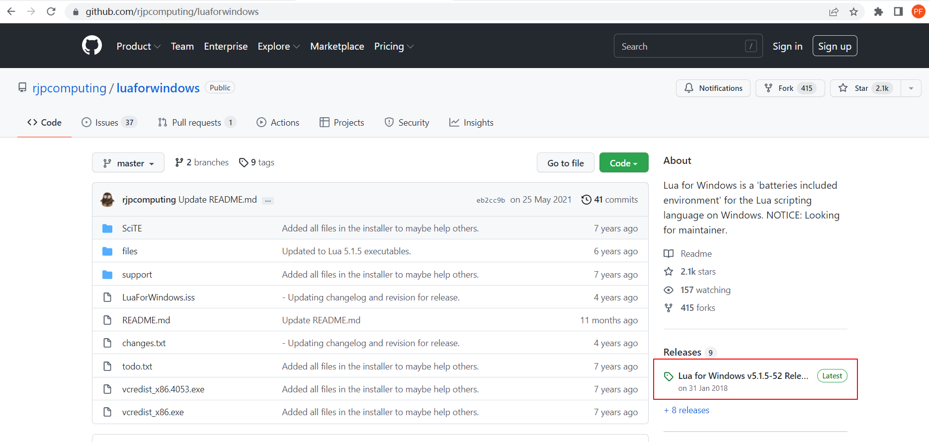Click the site lock icon in address bar

pyautogui.click(x=76, y=11)
